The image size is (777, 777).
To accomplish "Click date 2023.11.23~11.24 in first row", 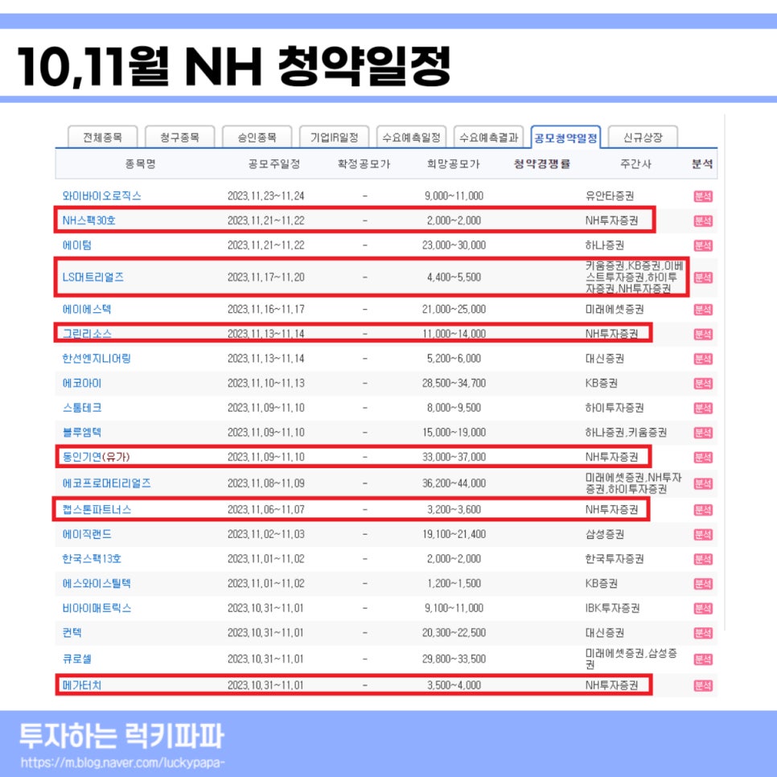I will [x=266, y=196].
